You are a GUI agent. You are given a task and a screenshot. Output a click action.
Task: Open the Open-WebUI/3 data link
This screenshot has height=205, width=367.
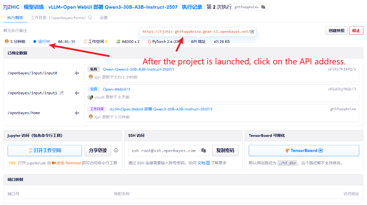pos(116,89)
